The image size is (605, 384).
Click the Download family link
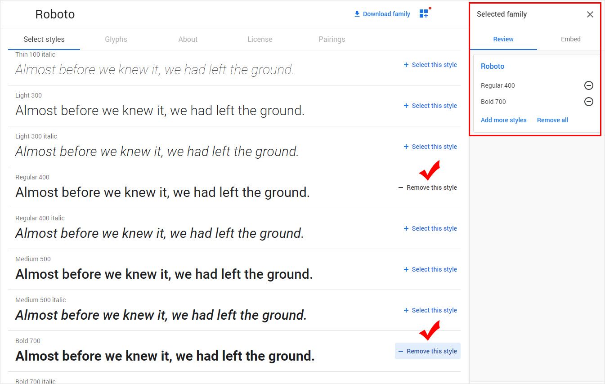click(x=382, y=14)
